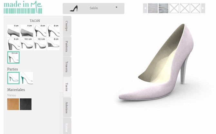Apply the black material swatch

(26, 104)
